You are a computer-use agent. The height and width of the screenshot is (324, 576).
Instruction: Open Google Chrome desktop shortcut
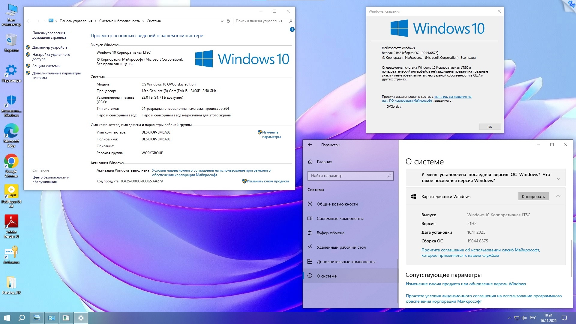(x=11, y=162)
